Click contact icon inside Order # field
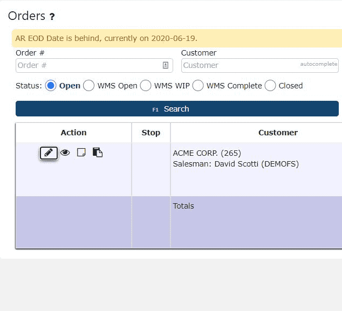342x311 pixels. click(x=166, y=65)
